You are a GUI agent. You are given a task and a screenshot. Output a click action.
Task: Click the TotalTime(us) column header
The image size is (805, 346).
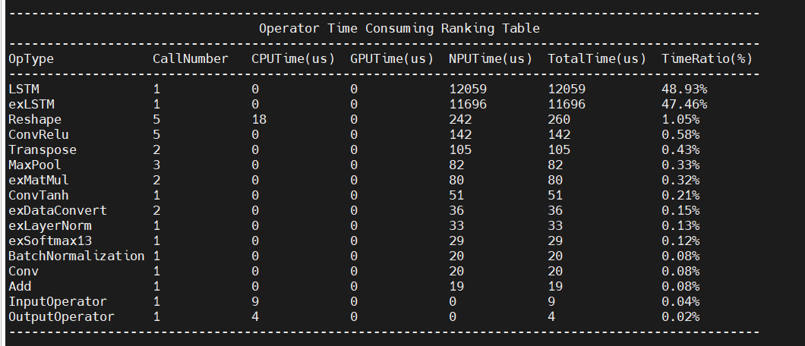597,59
